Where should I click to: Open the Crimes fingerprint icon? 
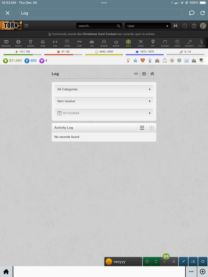[x=67, y=43]
